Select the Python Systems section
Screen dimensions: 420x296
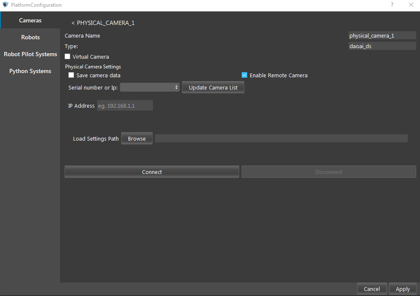click(30, 71)
